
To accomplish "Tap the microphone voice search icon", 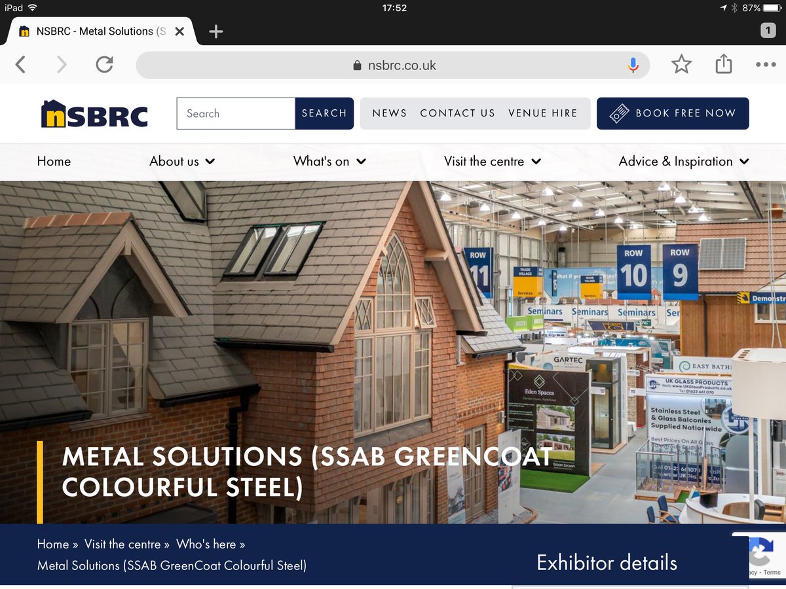I will (633, 65).
